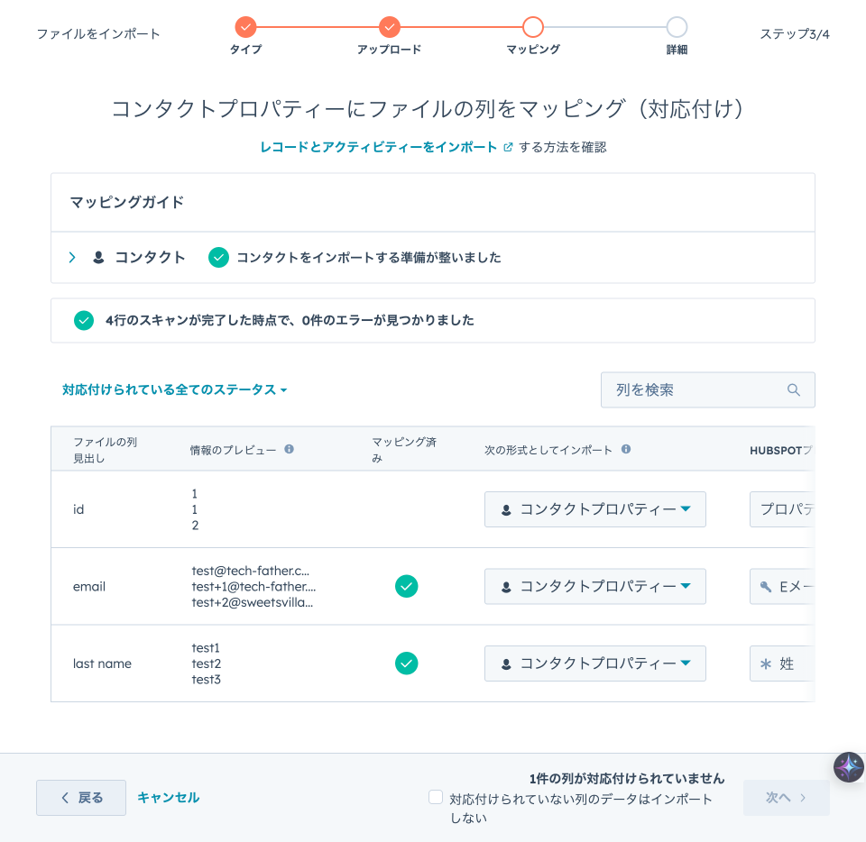Click 1件の列が対応付けられていません message
Viewport: 866px width, 842px height.
627,779
